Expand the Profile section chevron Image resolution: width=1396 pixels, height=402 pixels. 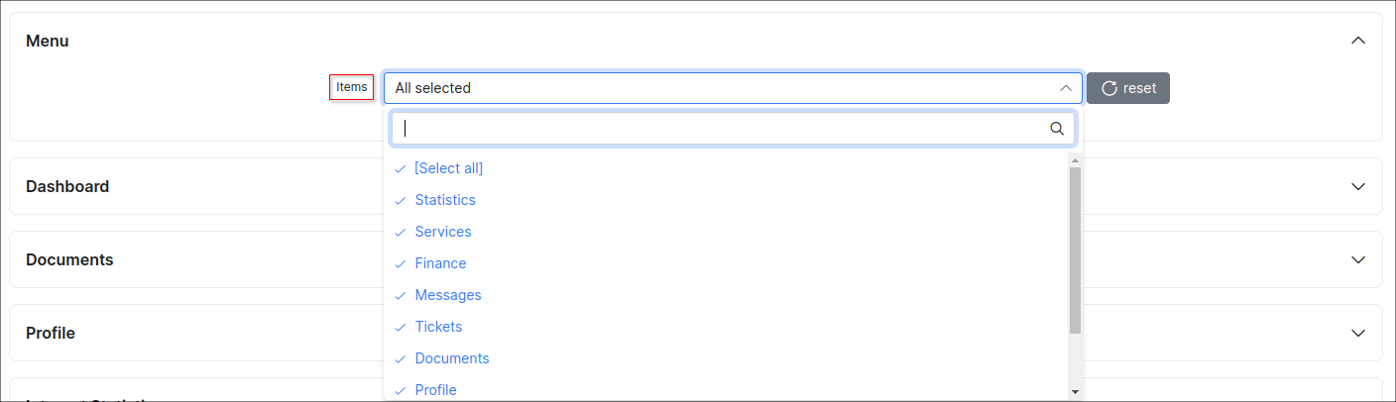pyautogui.click(x=1358, y=333)
